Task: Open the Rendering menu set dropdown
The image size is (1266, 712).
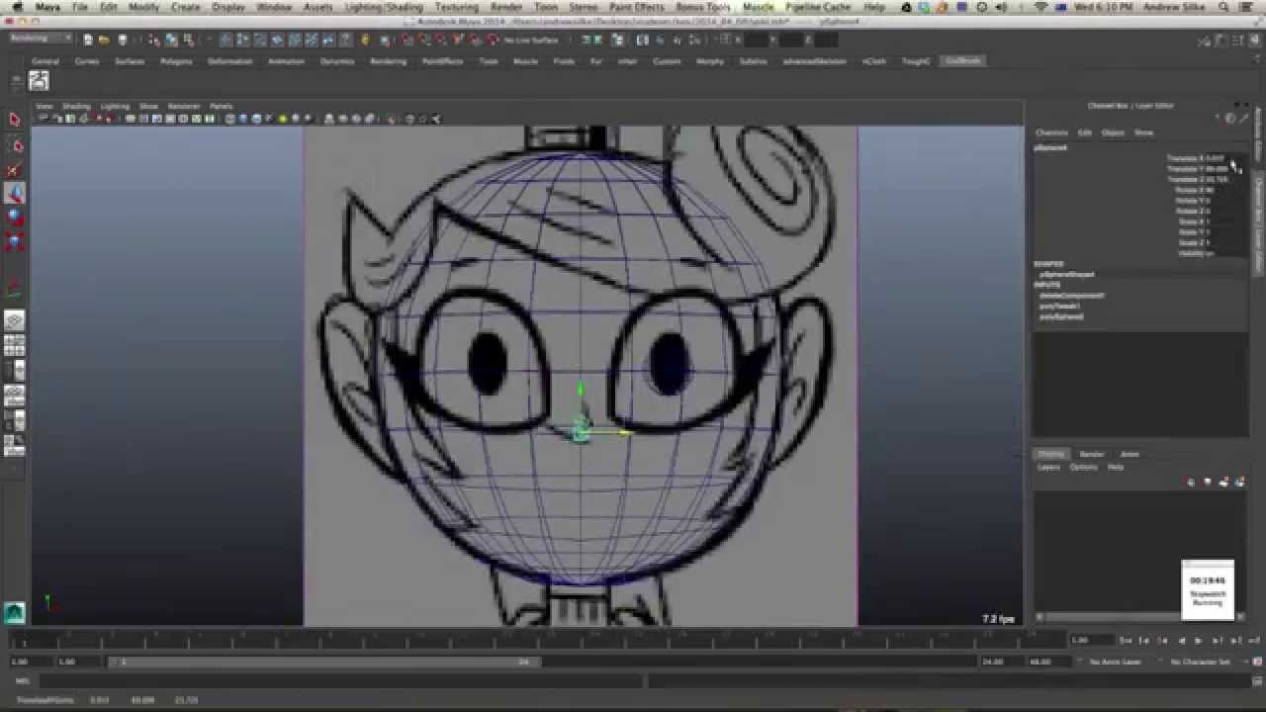Action: pyautogui.click(x=40, y=39)
